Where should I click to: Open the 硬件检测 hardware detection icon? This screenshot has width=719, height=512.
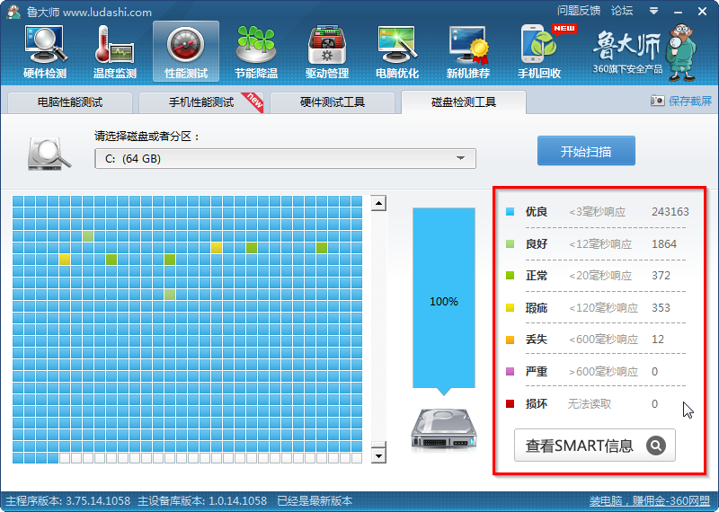coord(44,50)
